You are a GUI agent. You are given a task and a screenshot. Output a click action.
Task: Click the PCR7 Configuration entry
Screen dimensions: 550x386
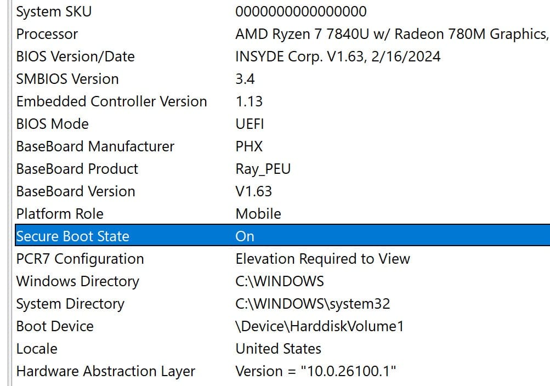coord(81,258)
